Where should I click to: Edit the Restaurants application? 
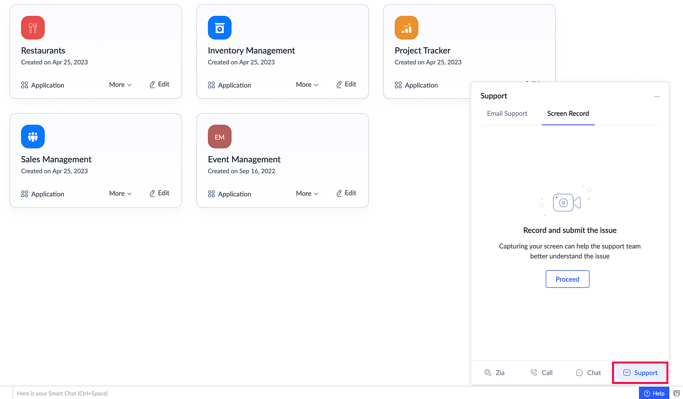(159, 84)
